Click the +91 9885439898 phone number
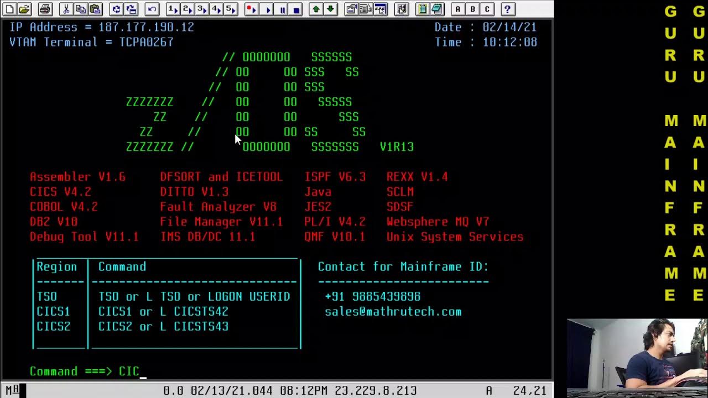708x398 pixels. point(373,297)
